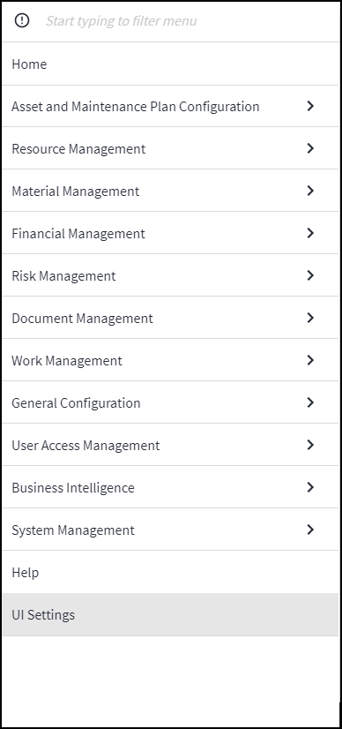Click the Risk Management chevron icon
Viewport: 342px width, 729px height.
310,275
